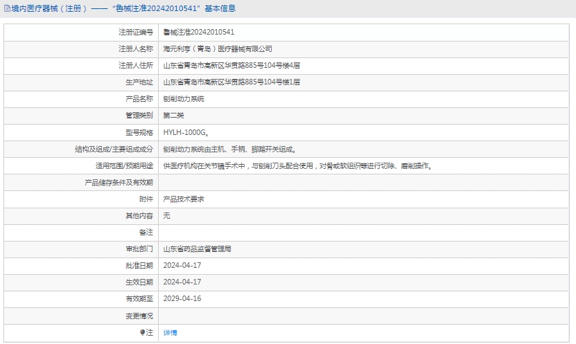Click the intended use description text
Viewport: 576px width, 344px height.
pos(297,166)
